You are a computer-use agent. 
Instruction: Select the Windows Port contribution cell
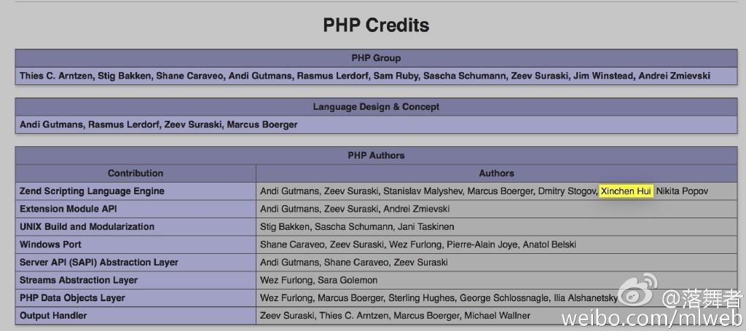[136, 244]
